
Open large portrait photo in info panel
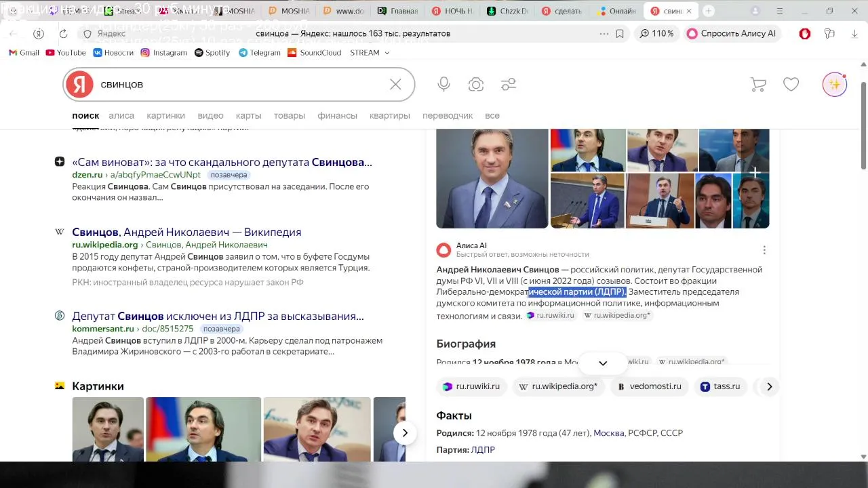point(492,178)
